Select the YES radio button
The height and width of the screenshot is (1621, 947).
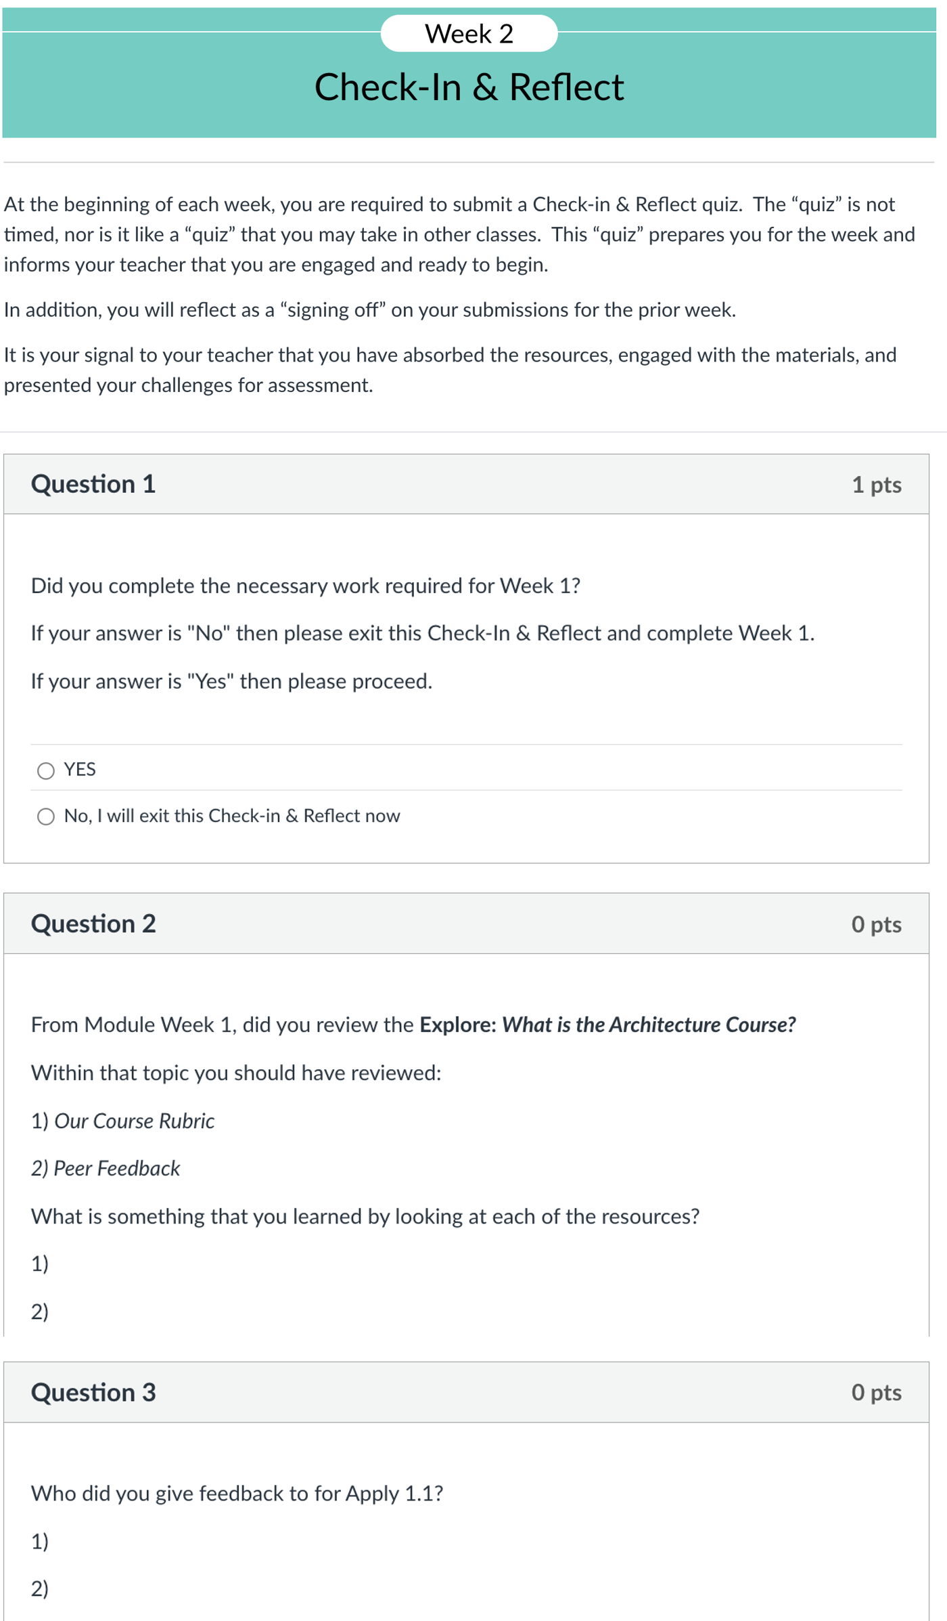(x=45, y=771)
